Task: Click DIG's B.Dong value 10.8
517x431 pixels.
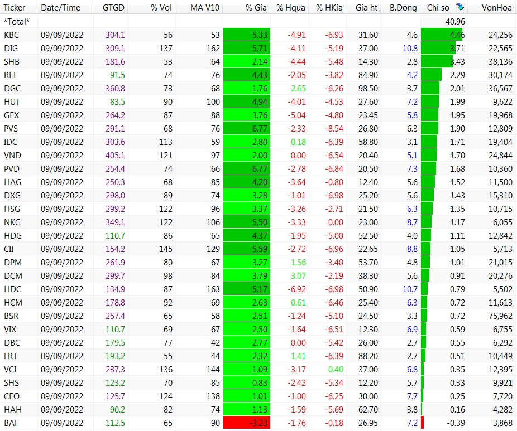Action: [x=410, y=49]
